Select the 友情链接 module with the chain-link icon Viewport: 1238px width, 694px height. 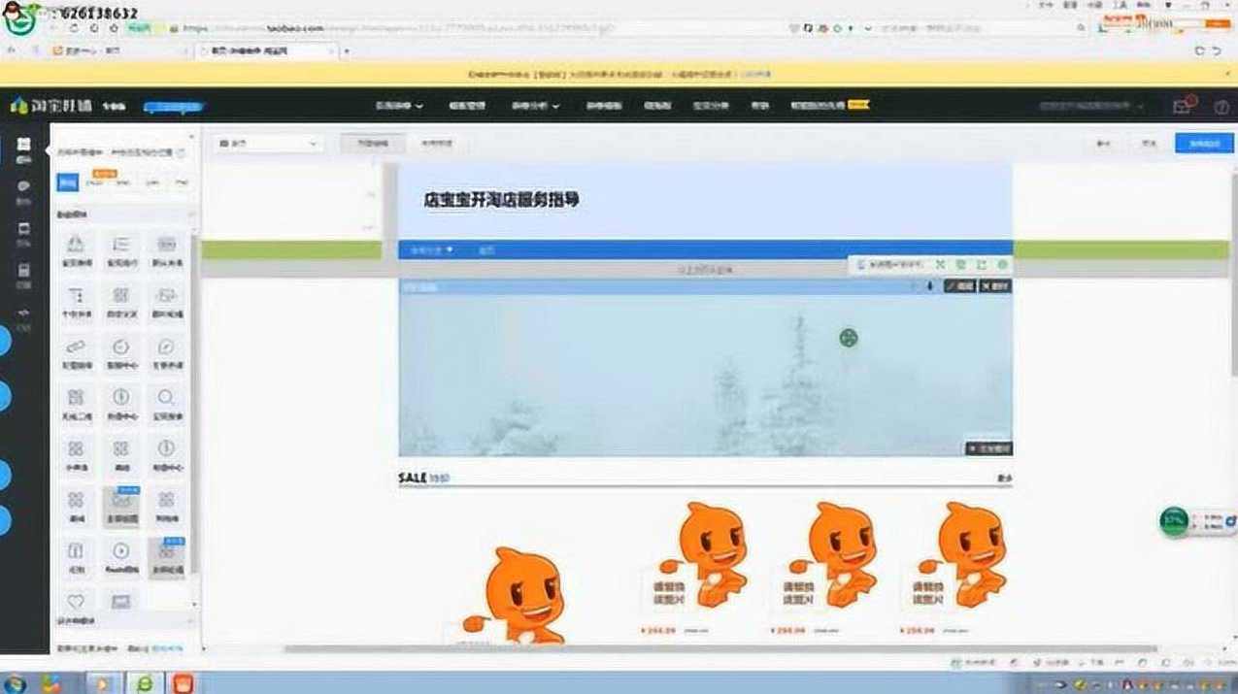click(76, 352)
